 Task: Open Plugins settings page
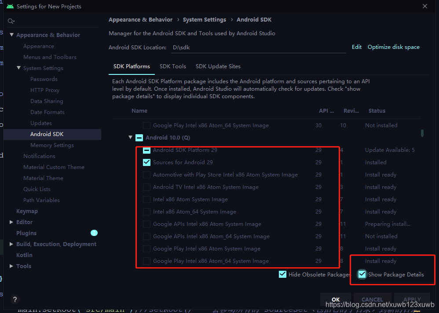click(x=26, y=233)
